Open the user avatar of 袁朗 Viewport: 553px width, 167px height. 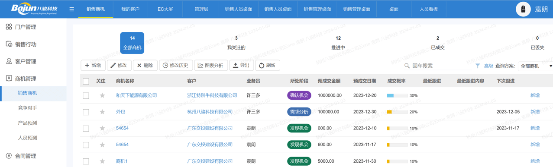pos(523,9)
